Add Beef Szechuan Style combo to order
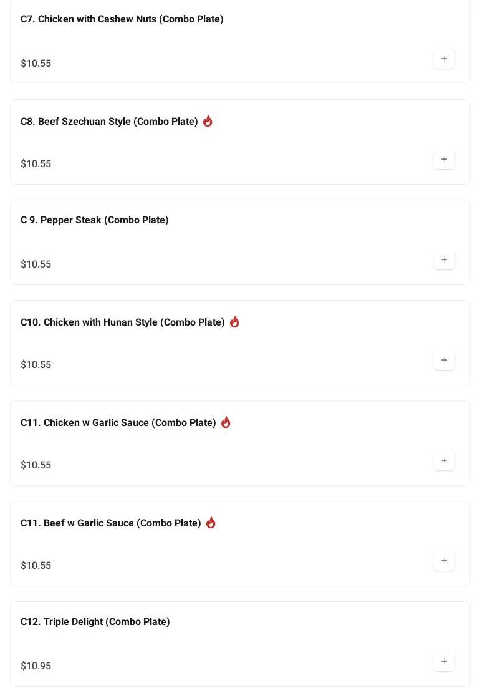The height and width of the screenshot is (688, 480). click(444, 159)
